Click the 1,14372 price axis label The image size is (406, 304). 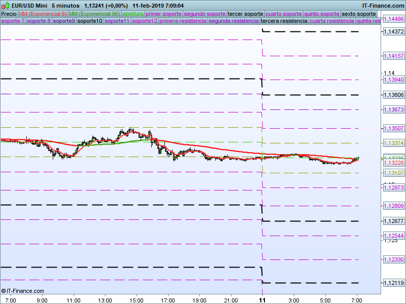click(393, 31)
